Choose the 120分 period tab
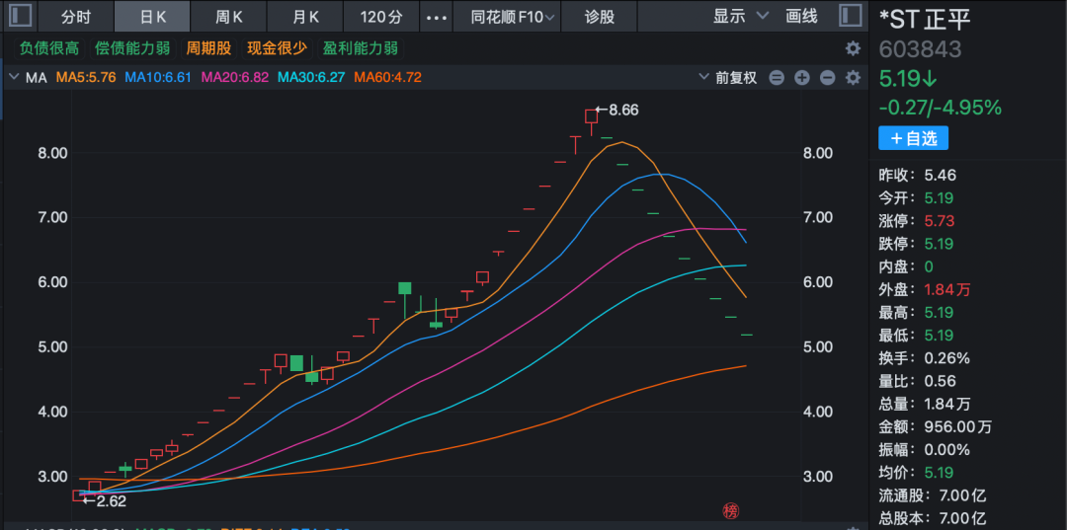The image size is (1067, 530). tap(381, 17)
